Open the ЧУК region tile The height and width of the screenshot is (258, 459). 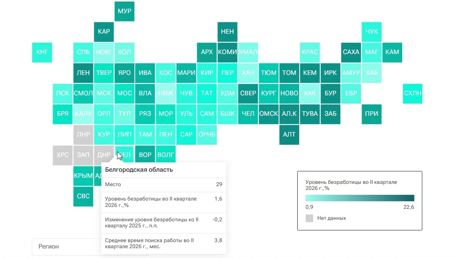point(372,31)
